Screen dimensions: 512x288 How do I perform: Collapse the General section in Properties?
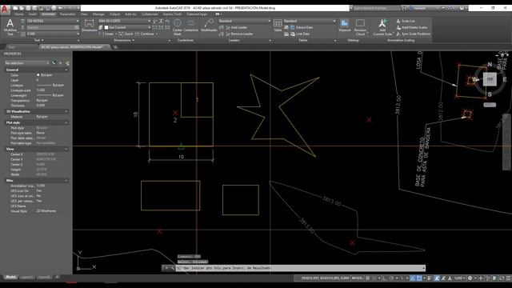(66, 70)
